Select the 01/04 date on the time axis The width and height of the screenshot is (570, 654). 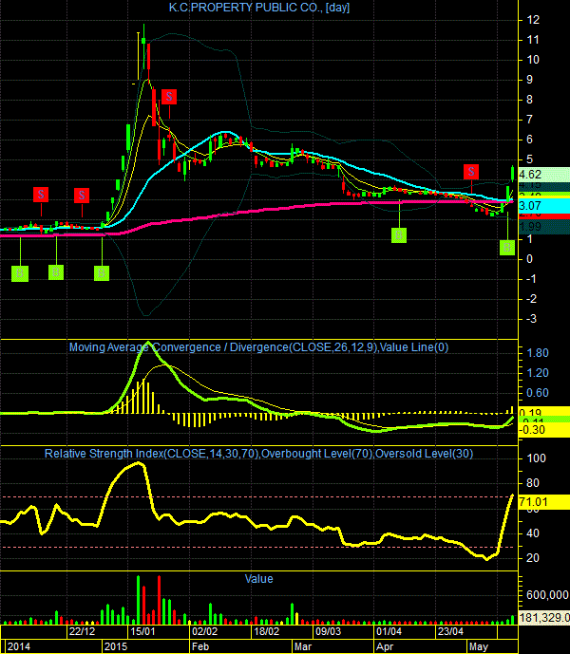pyautogui.click(x=389, y=631)
